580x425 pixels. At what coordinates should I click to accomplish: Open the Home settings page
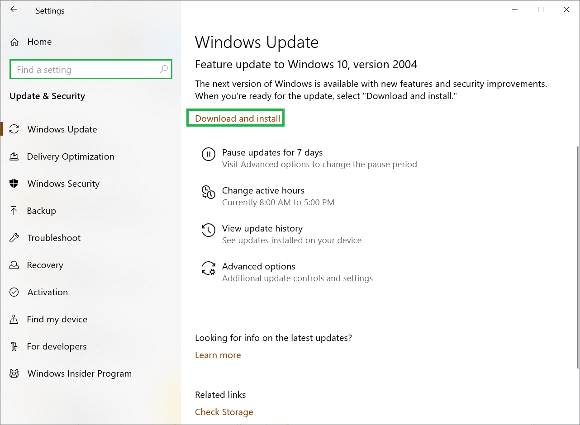(39, 42)
